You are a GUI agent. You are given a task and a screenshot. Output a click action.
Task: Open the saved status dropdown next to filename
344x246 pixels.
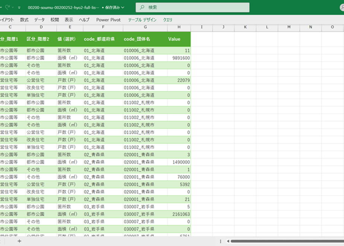point(122,7)
